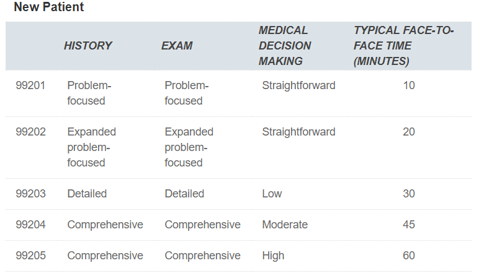Select code 99203 cell
Image resolution: width=479 pixels, height=276 pixels.
pos(30,194)
